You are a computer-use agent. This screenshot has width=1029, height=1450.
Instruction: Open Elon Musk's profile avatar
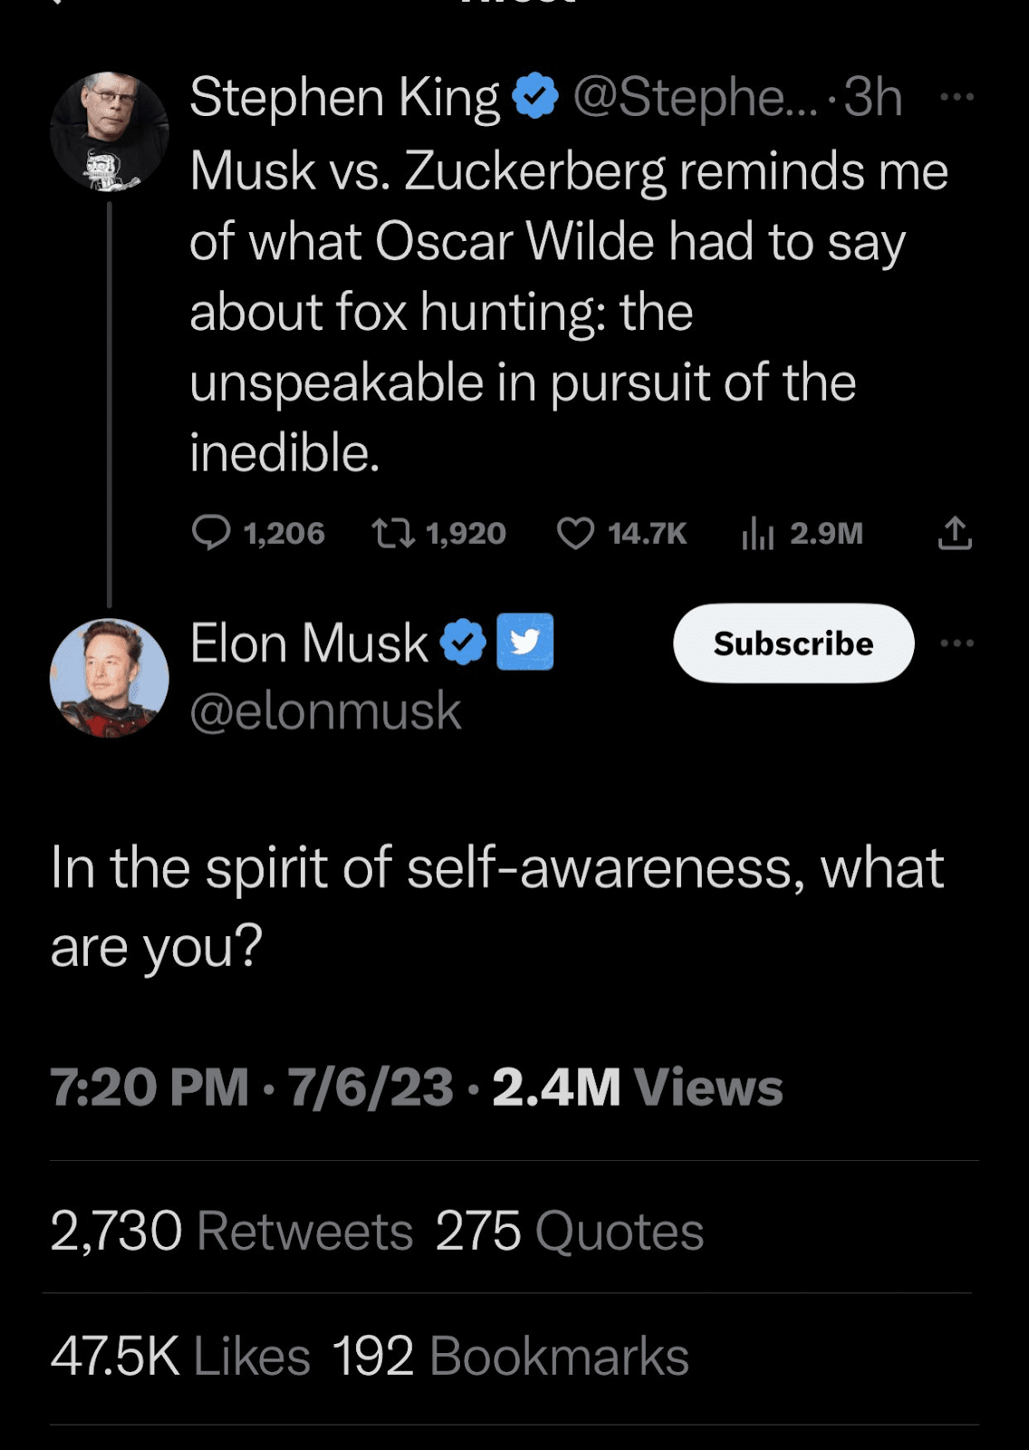pos(109,678)
